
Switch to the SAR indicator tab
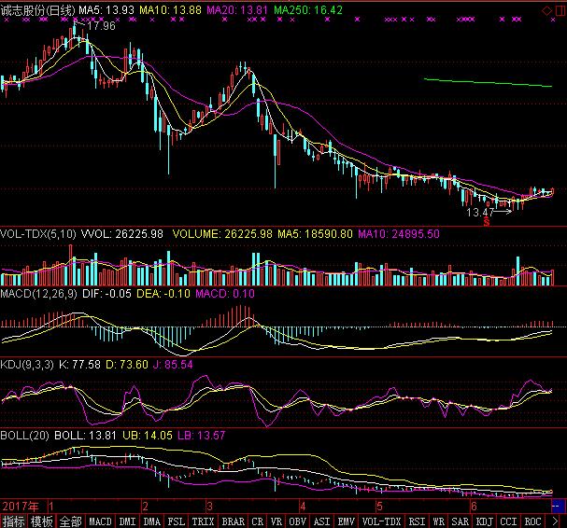point(461,521)
